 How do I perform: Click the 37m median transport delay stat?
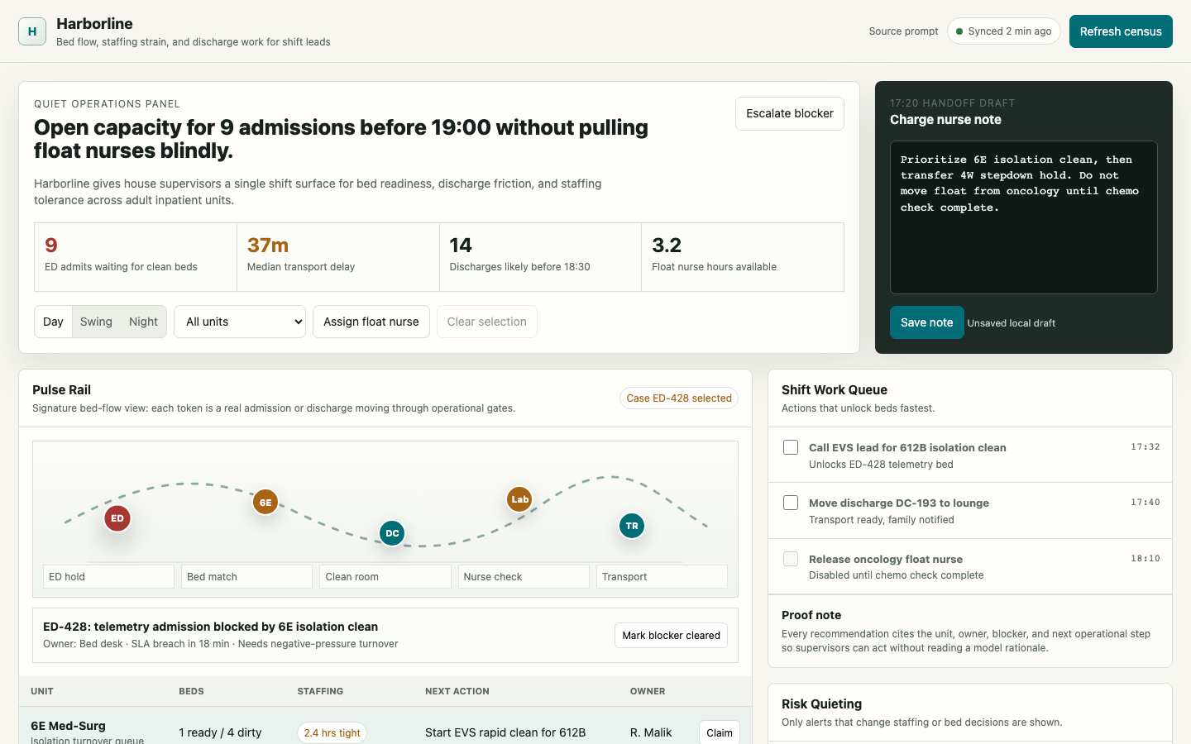(x=338, y=257)
